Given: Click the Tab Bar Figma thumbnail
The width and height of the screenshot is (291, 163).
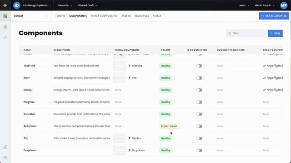Looking at the screenshot, I should coord(119,138).
